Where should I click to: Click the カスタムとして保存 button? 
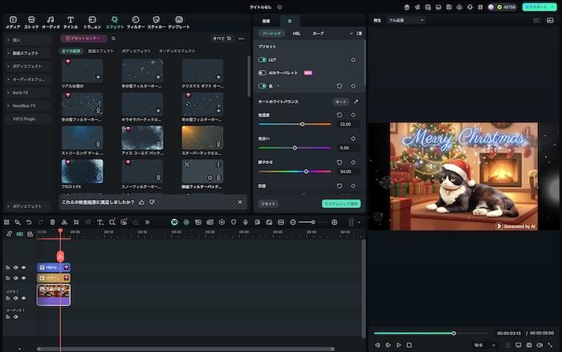(x=341, y=204)
